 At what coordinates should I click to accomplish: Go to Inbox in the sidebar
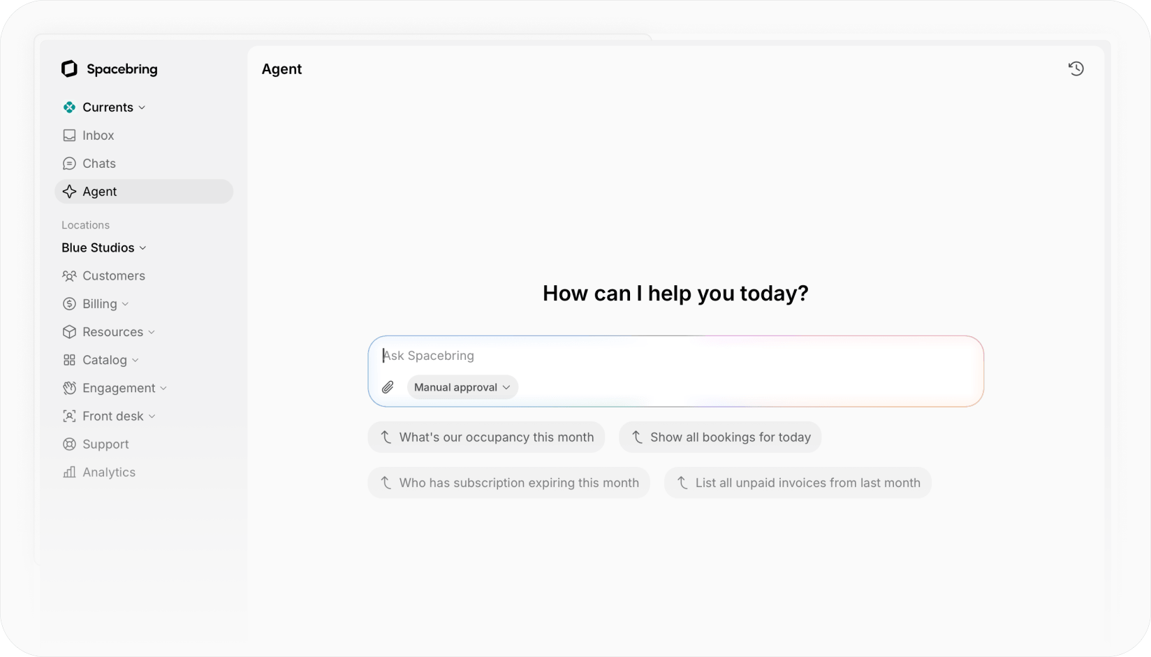[144, 136]
